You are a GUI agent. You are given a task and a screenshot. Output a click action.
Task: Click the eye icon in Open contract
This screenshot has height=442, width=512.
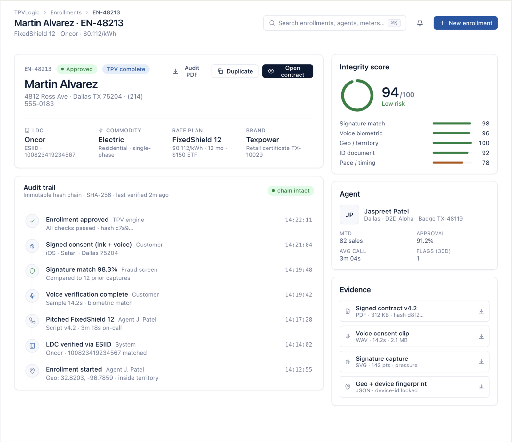pyautogui.click(x=271, y=71)
